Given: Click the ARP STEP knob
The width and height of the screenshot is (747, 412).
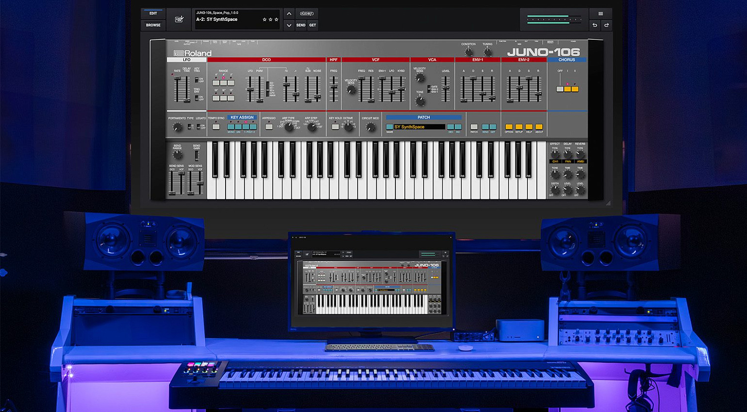Looking at the screenshot, I should [312, 127].
